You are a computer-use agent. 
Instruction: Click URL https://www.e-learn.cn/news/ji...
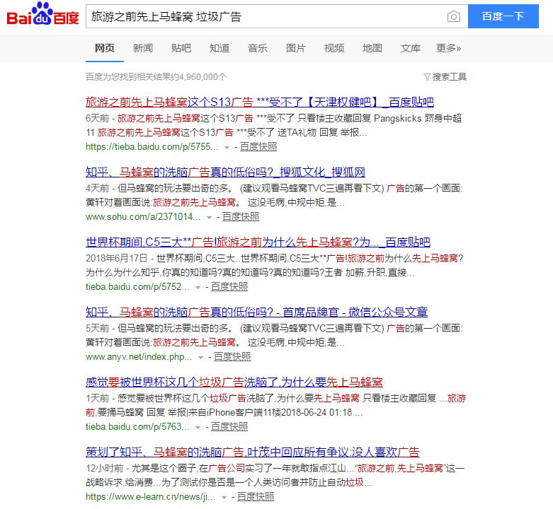(x=151, y=497)
